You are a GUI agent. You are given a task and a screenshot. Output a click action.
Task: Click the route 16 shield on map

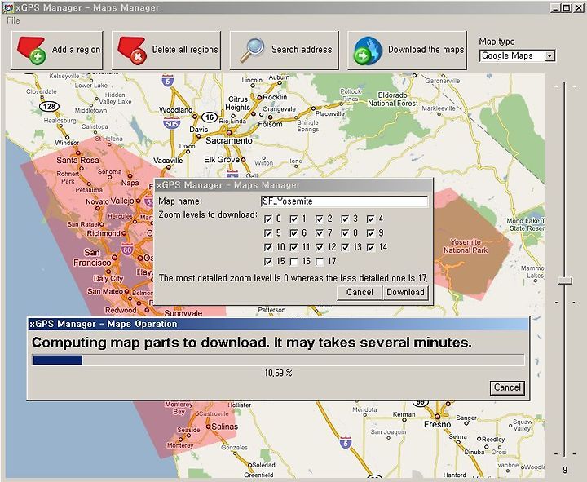[210, 117]
